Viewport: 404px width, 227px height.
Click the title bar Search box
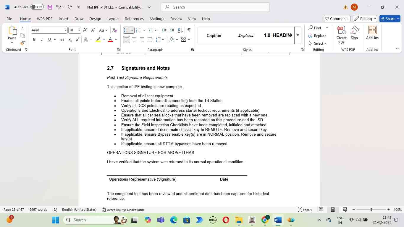pos(215,7)
